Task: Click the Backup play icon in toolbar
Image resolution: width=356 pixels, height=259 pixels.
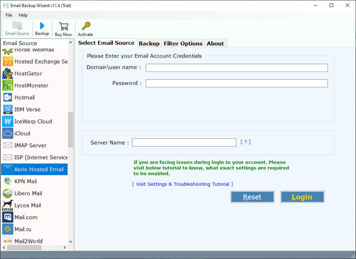Action: click(42, 26)
